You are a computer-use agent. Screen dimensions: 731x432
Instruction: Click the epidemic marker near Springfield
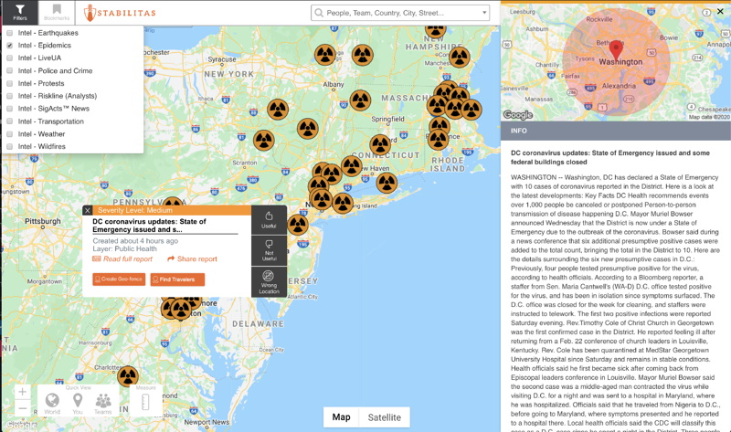[380, 145]
